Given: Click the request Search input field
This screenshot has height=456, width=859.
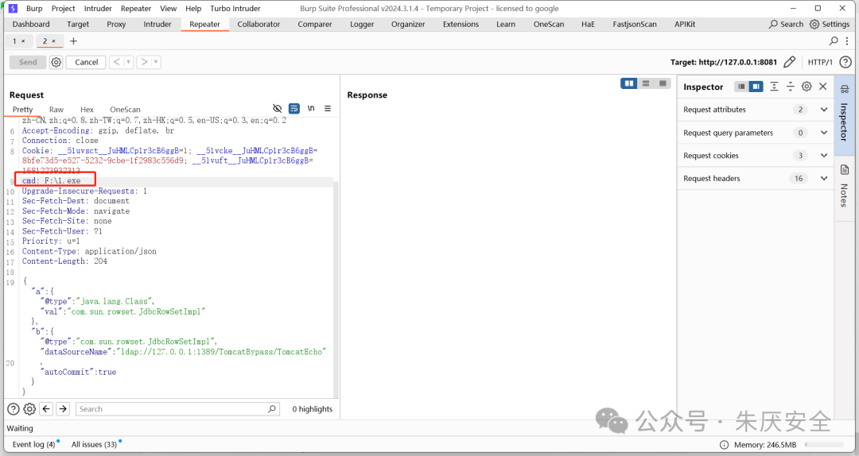Looking at the screenshot, I should point(177,409).
